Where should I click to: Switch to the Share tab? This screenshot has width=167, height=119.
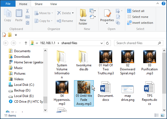(38, 4)
